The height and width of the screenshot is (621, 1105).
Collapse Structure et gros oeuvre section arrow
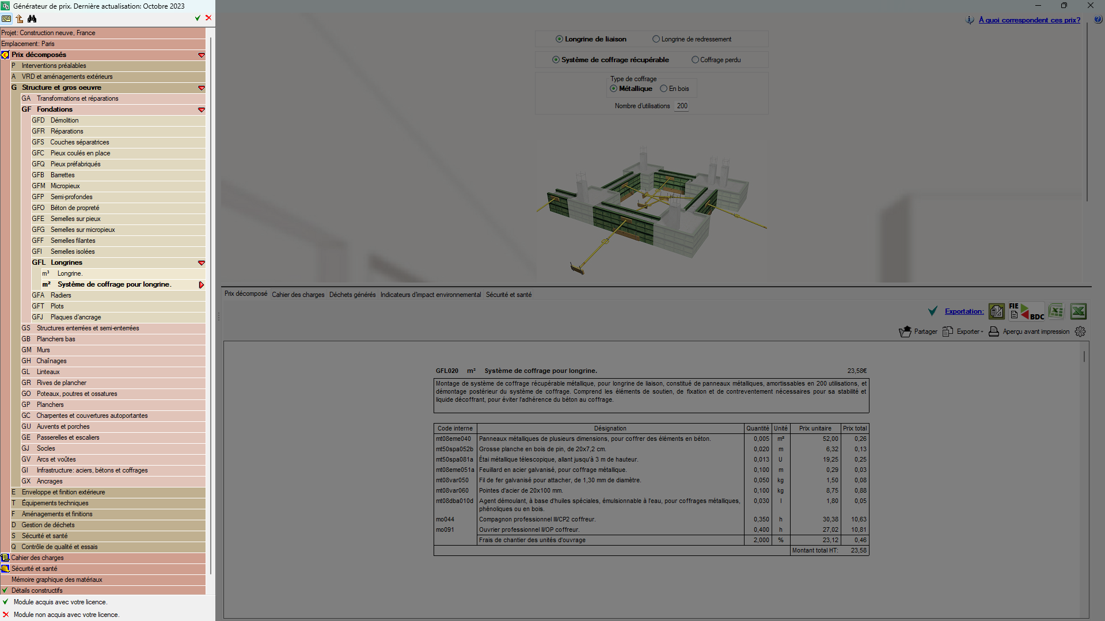(202, 88)
